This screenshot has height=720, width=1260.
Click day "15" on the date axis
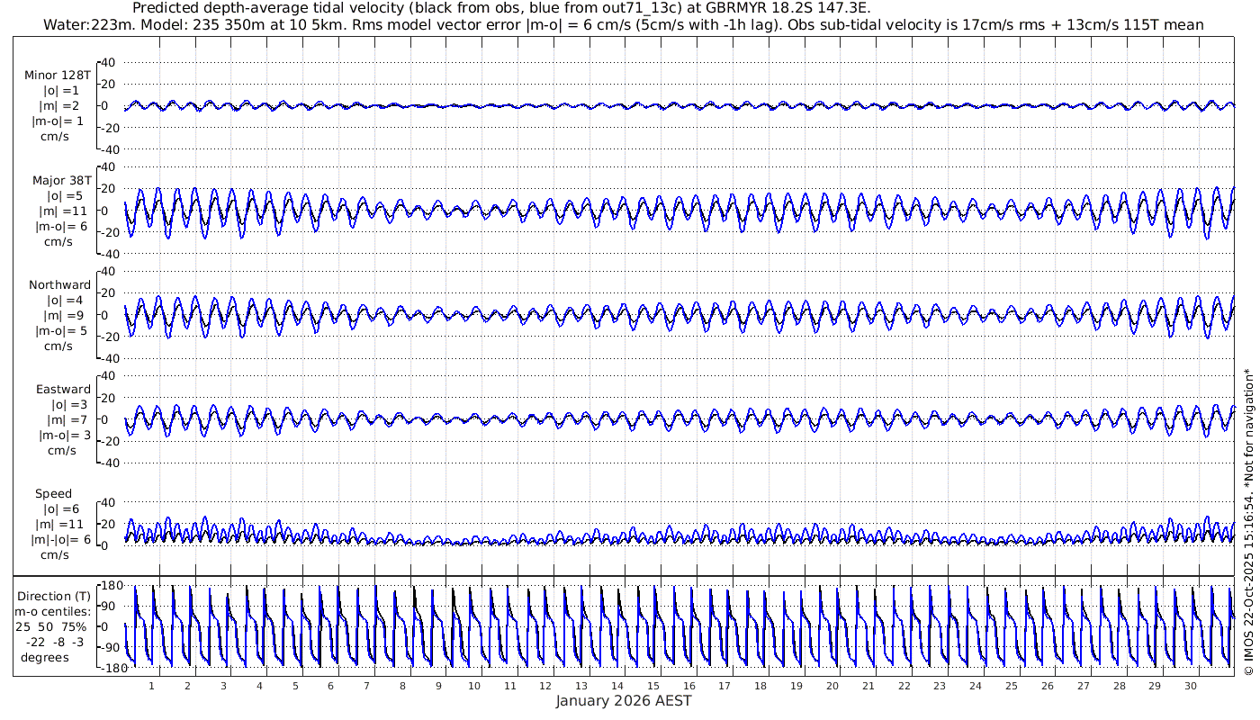tap(653, 686)
